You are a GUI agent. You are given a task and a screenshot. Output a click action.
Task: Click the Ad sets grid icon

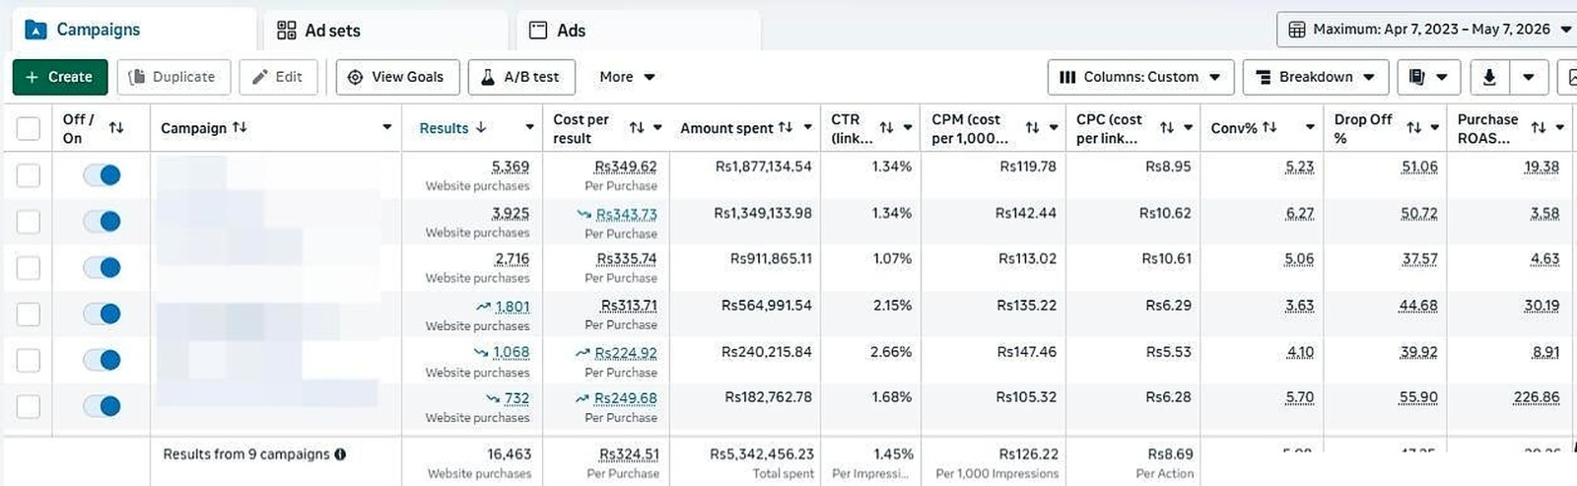pos(286,31)
